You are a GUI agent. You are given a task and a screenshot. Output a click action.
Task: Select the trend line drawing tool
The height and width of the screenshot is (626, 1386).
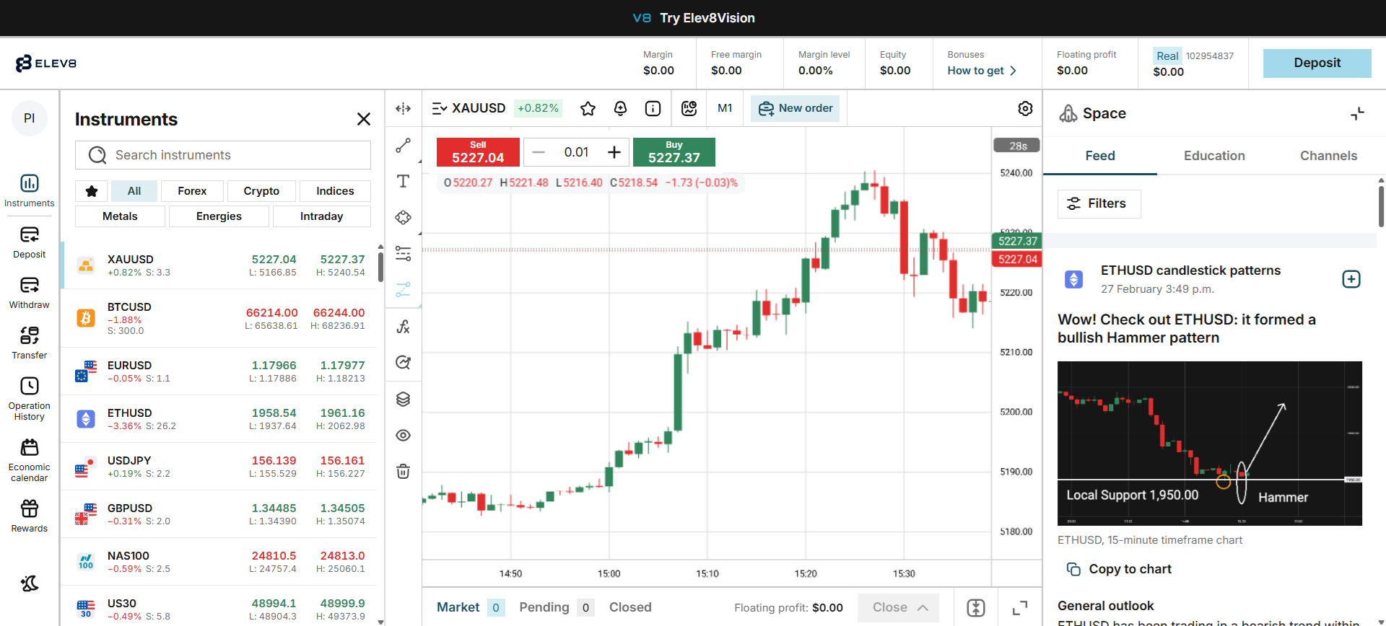404,146
